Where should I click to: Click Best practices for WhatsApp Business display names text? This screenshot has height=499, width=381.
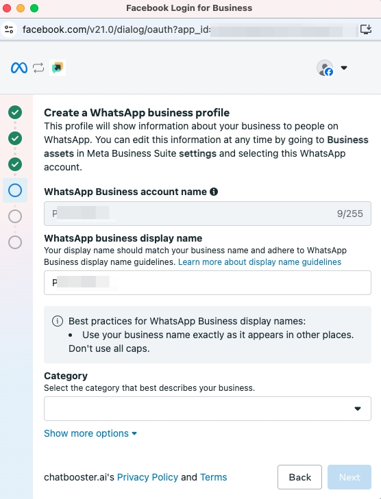[x=187, y=321]
